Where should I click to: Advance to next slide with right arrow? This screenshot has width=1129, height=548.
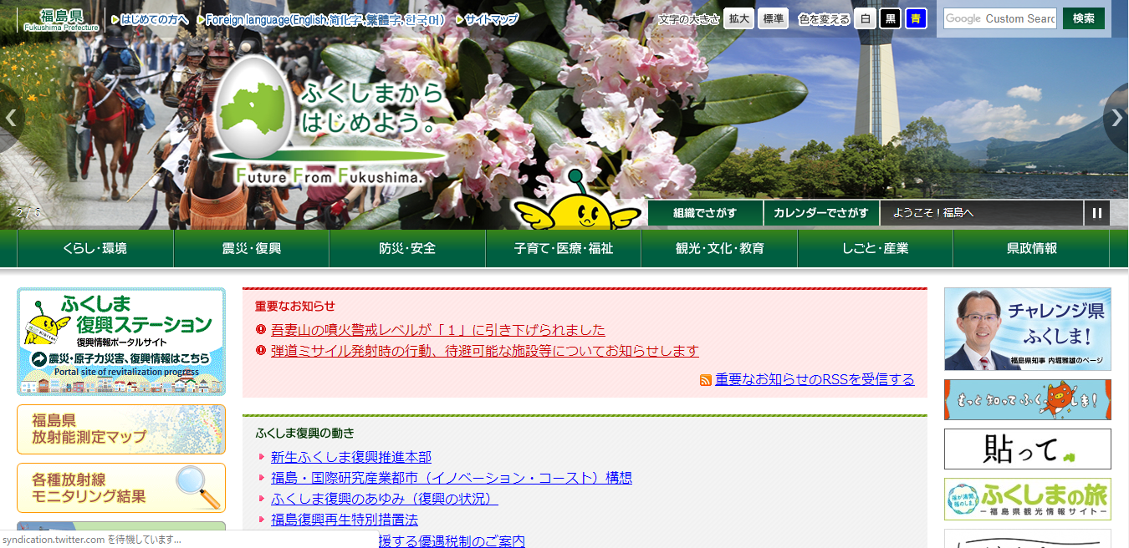(x=1116, y=118)
